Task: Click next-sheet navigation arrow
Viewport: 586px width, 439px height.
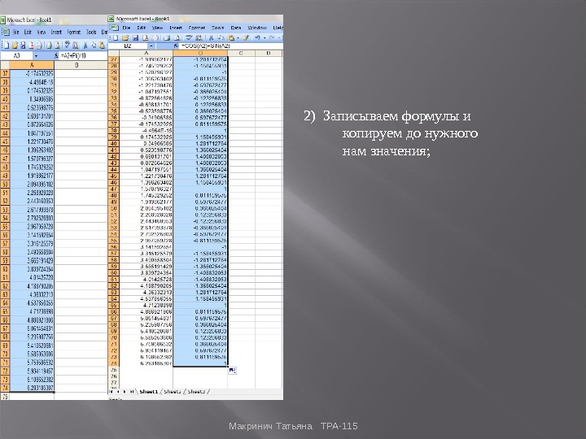Action: pyautogui.click(x=125, y=392)
